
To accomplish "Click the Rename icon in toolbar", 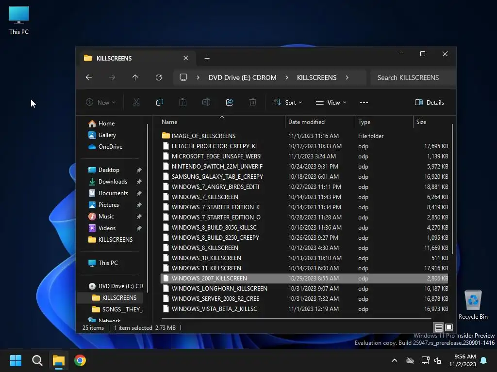I will point(206,102).
